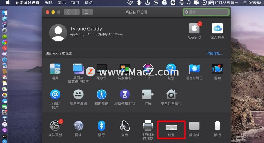Image resolution: width=264 pixels, height=143 pixels.
Task: Open the Apple menu
Action: tap(8, 2)
